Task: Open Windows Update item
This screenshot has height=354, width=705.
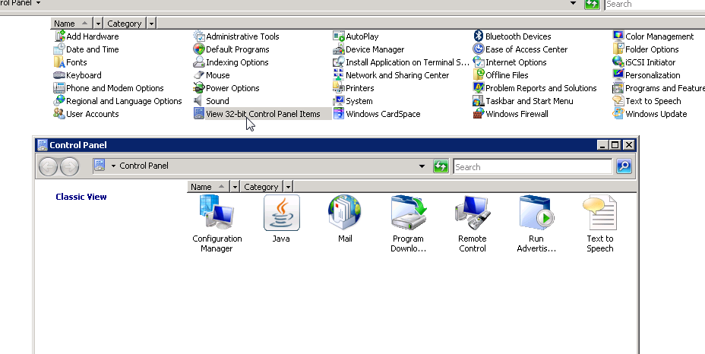Action: pyautogui.click(x=650, y=114)
